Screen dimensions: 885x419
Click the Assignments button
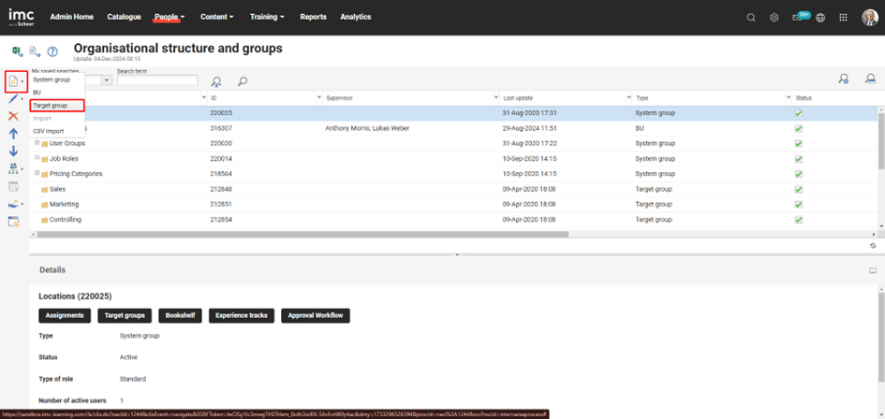[x=66, y=315]
